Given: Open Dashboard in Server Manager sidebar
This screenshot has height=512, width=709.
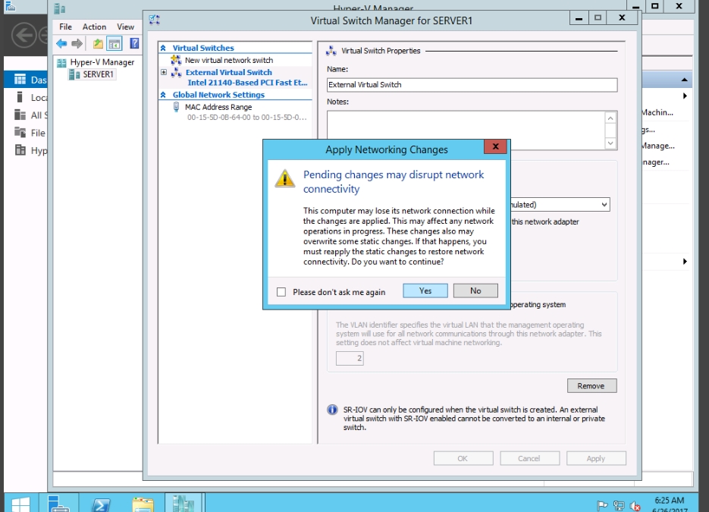Looking at the screenshot, I should tap(27, 80).
